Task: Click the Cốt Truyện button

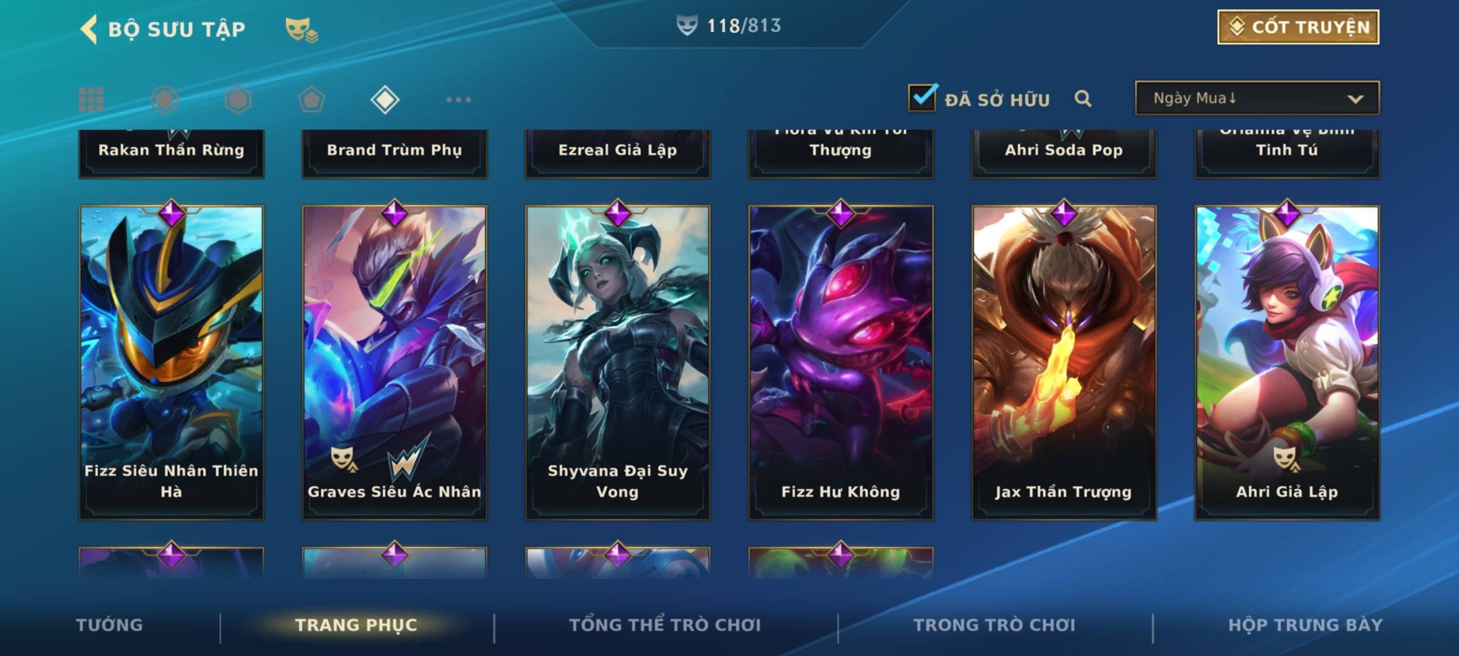Action: coord(1298,27)
